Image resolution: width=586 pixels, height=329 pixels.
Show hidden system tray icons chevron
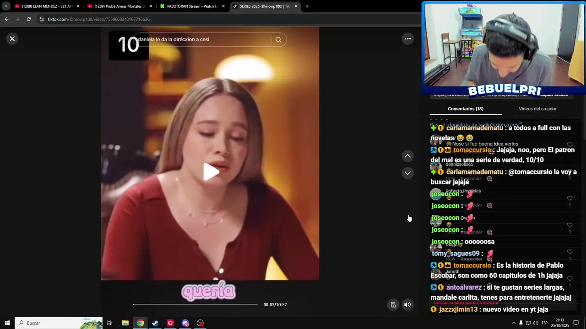click(x=513, y=323)
